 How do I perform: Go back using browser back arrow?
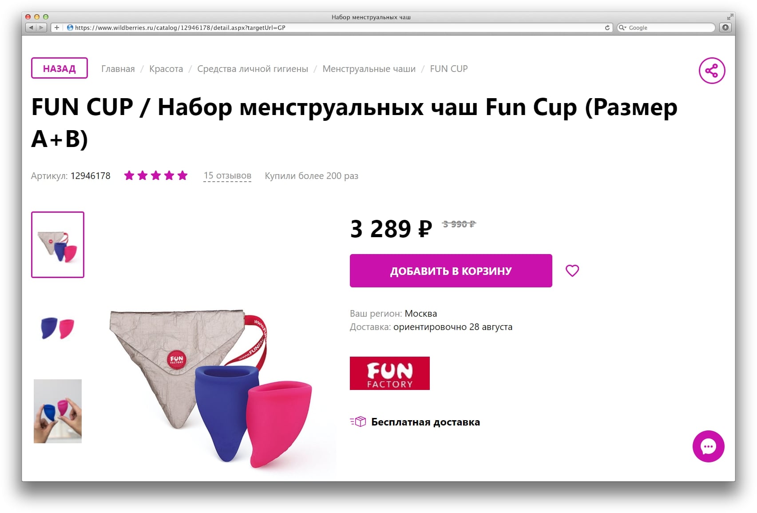click(31, 28)
